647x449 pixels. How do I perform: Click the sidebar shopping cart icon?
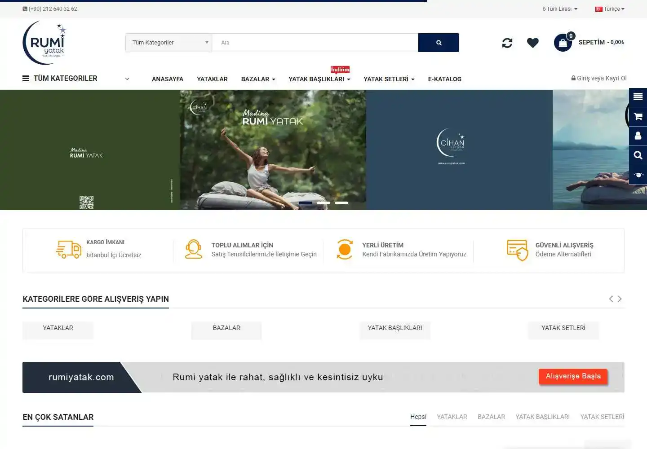tap(638, 117)
